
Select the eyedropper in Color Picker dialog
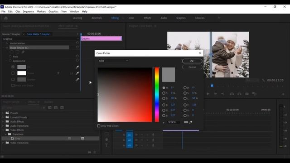point(191,122)
